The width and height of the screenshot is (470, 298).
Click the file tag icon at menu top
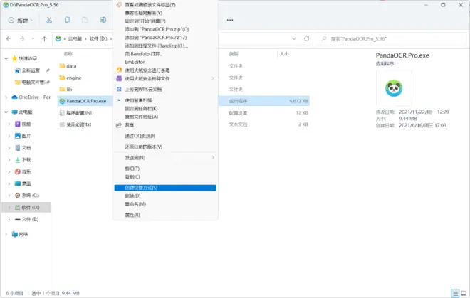[x=119, y=5]
